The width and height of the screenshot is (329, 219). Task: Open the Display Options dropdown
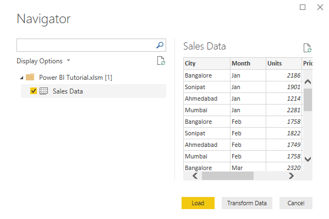point(43,61)
